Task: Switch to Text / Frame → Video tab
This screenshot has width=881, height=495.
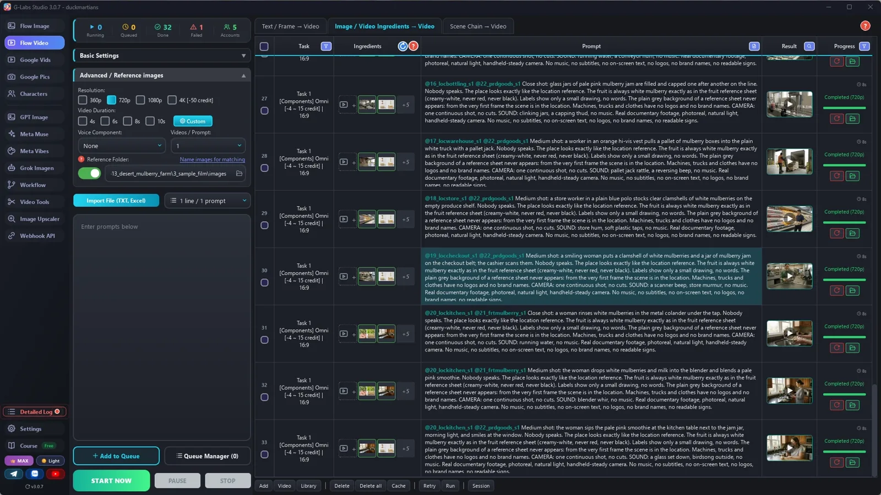Action: tap(290, 26)
